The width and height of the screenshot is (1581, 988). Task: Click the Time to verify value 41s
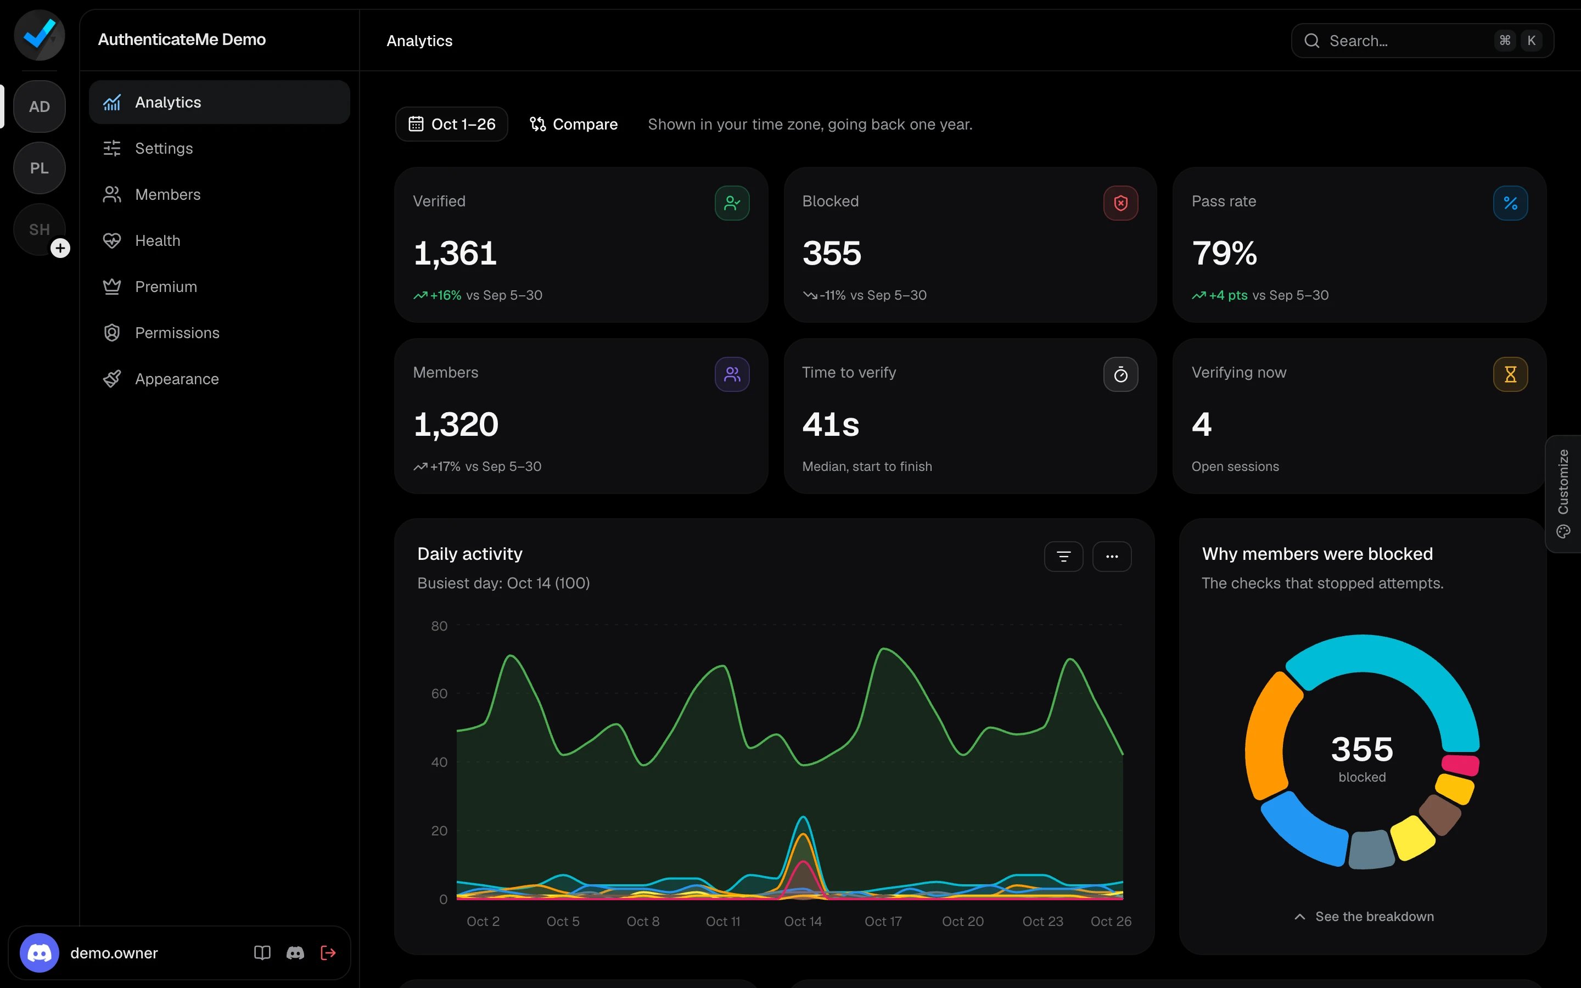tap(831, 425)
